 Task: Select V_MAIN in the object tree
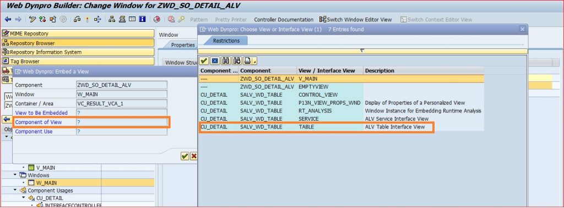click(x=45, y=167)
